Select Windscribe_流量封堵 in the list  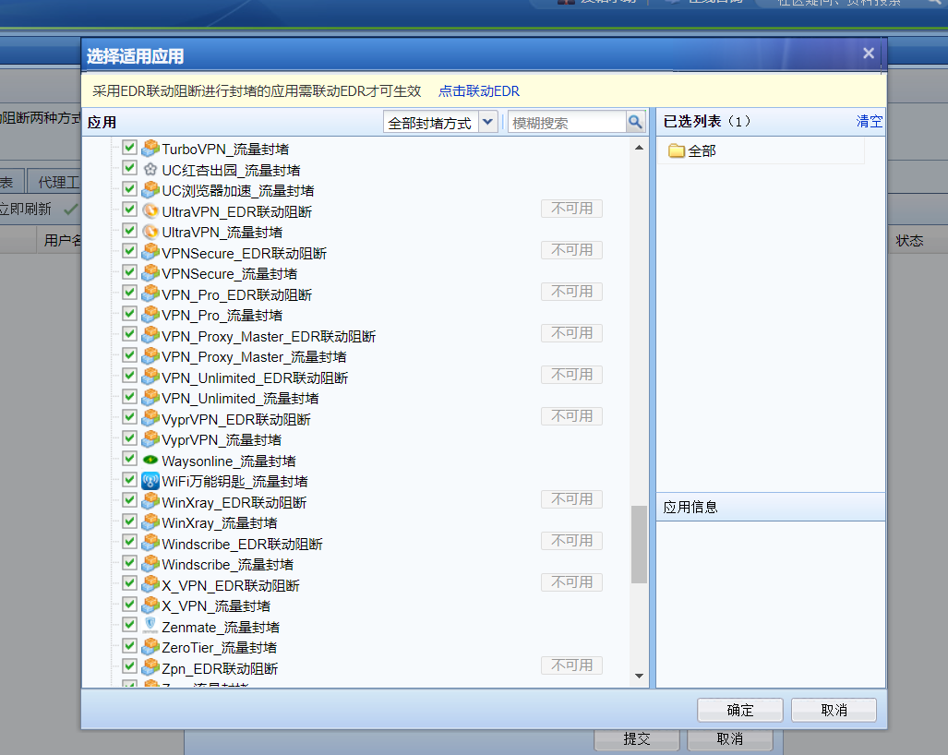tap(227, 564)
